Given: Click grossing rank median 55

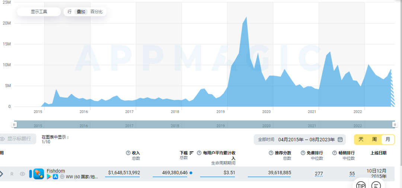Looking at the screenshot, I should pos(352,174).
